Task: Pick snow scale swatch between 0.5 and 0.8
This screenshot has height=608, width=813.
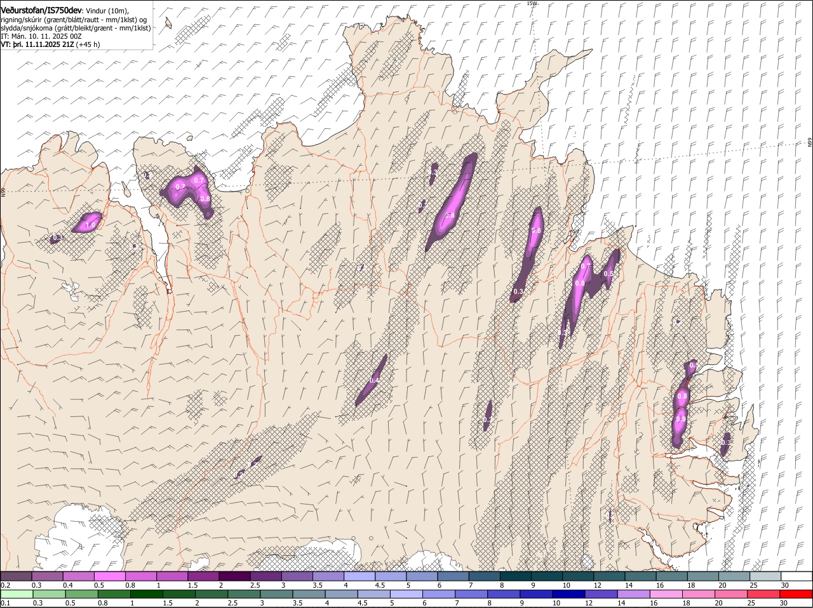Action: [x=109, y=576]
